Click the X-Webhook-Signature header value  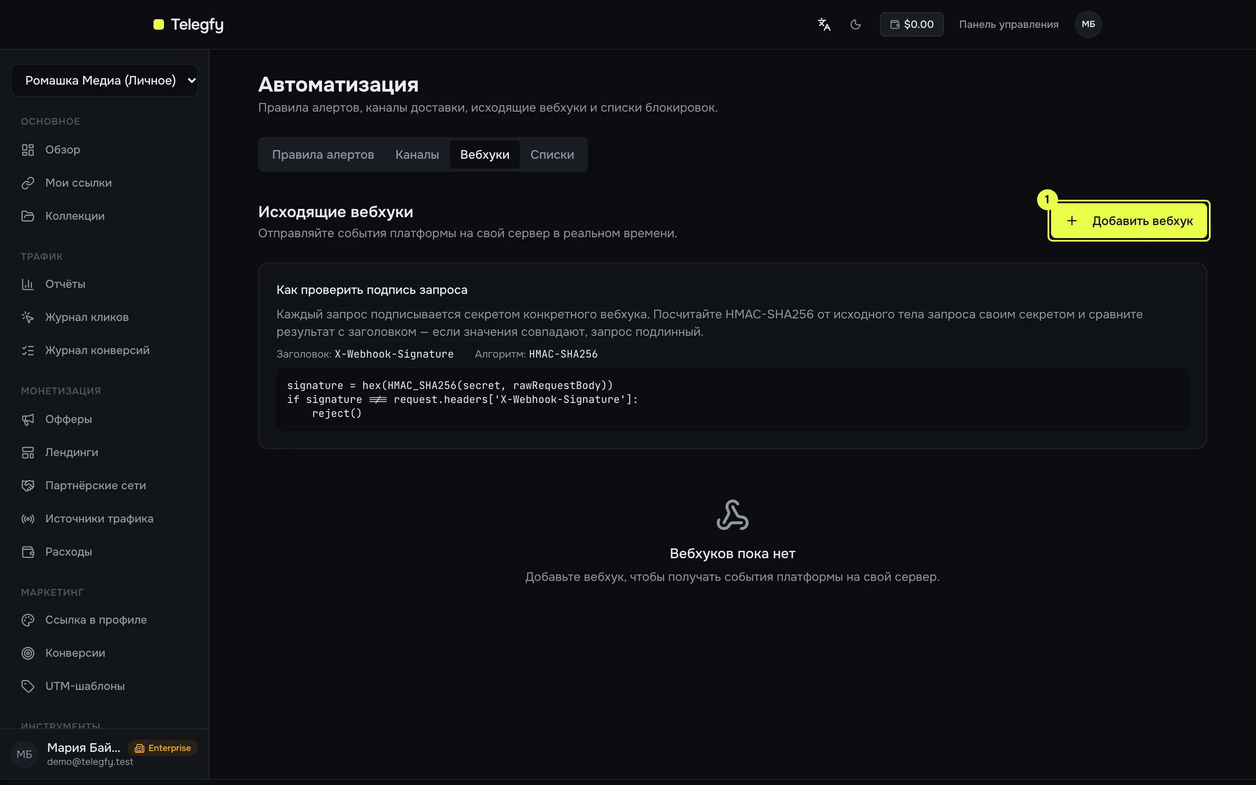(394, 354)
